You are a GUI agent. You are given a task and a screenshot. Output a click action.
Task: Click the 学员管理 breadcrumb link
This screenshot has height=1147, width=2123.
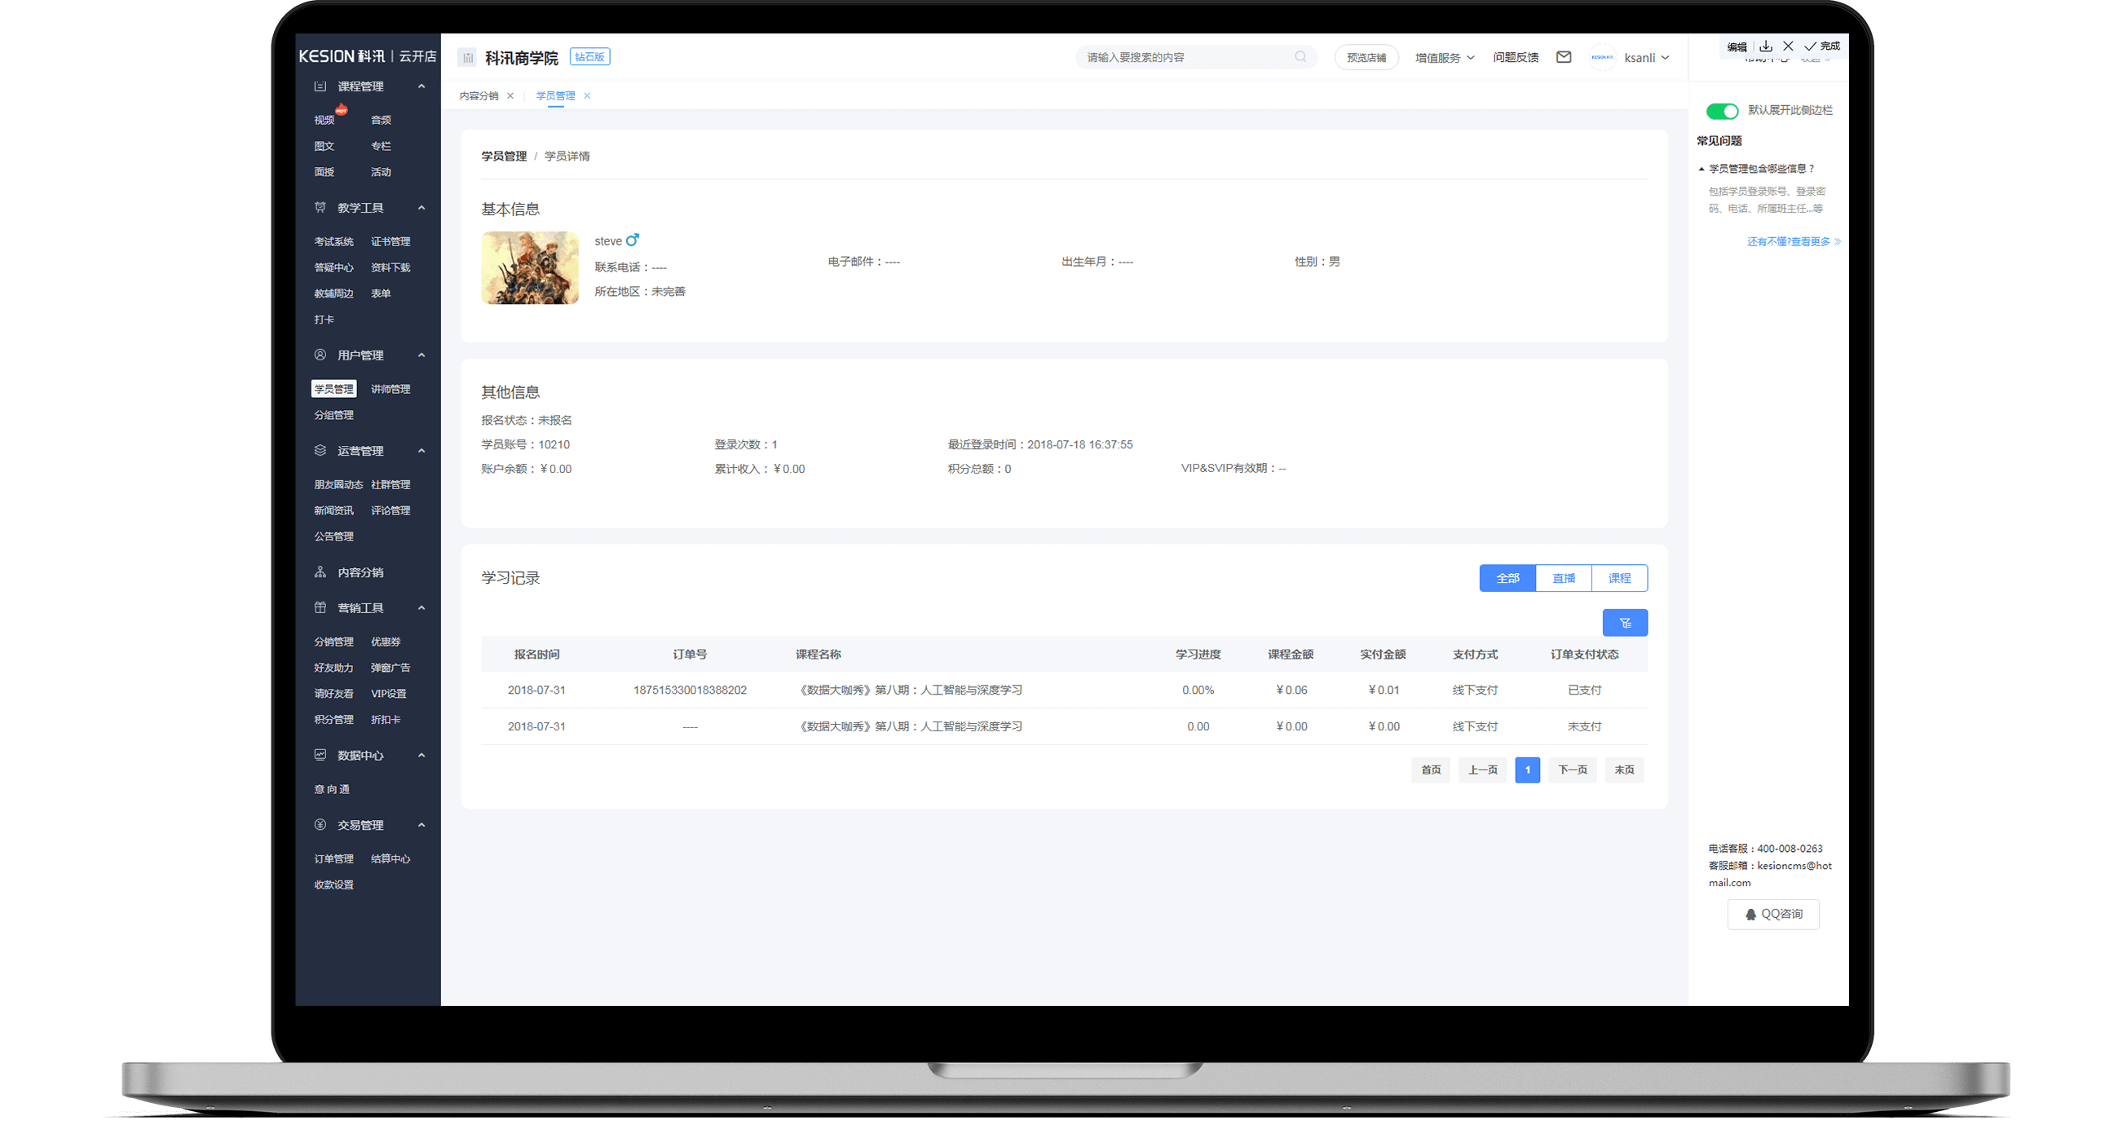[504, 156]
